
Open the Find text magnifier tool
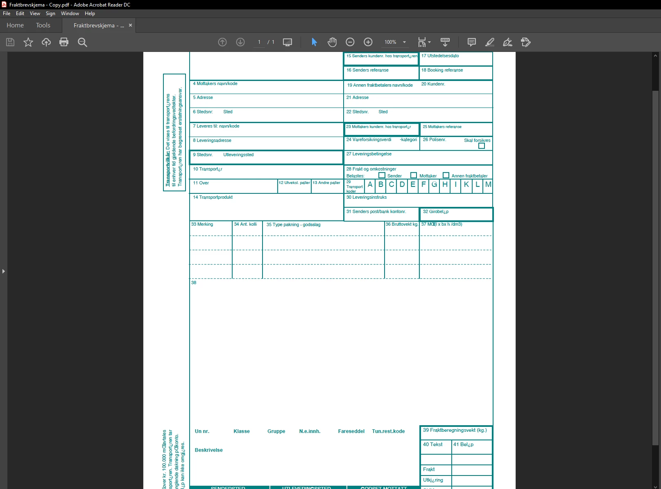click(x=82, y=42)
